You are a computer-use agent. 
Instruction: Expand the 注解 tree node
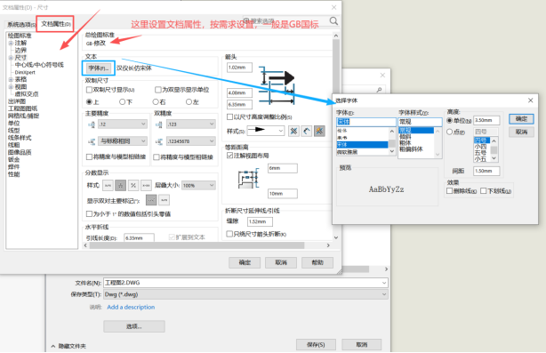11,44
